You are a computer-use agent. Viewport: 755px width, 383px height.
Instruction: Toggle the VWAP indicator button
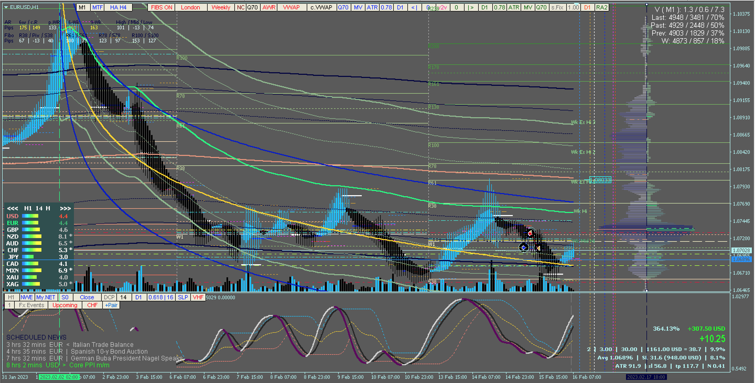click(x=291, y=7)
